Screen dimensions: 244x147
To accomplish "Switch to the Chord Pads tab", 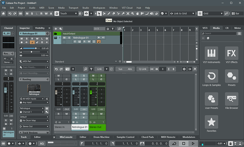I will click(x=148, y=137).
